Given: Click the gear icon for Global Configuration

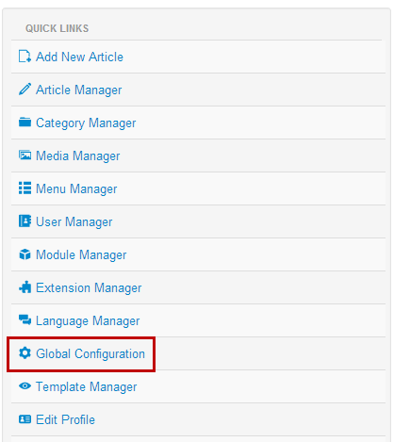Looking at the screenshot, I should (25, 353).
